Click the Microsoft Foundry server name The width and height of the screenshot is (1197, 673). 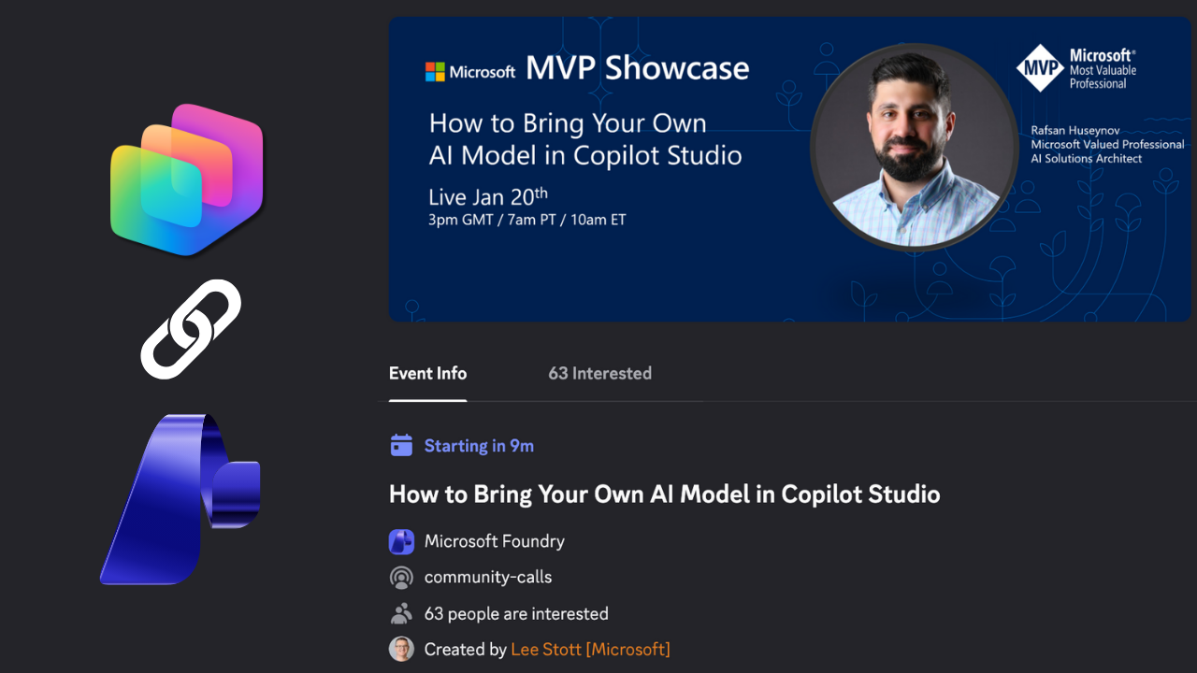tap(495, 541)
